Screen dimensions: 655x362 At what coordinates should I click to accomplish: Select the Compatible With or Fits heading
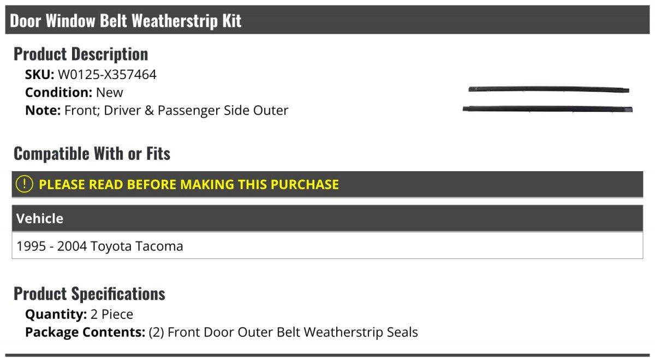(92, 154)
